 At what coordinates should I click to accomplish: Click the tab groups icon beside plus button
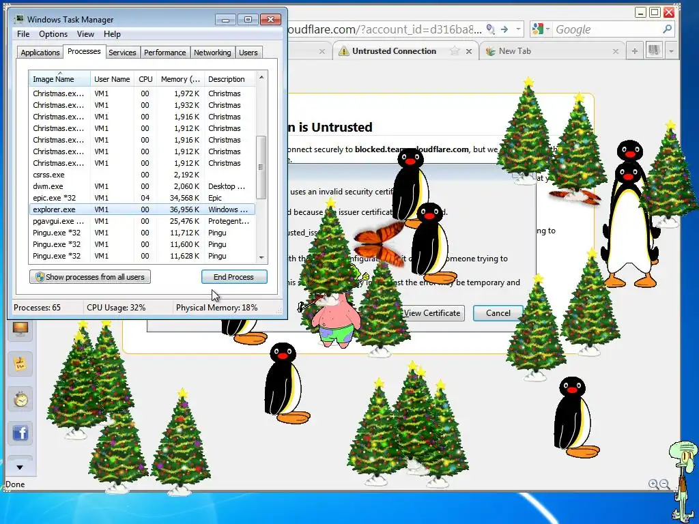[654, 50]
